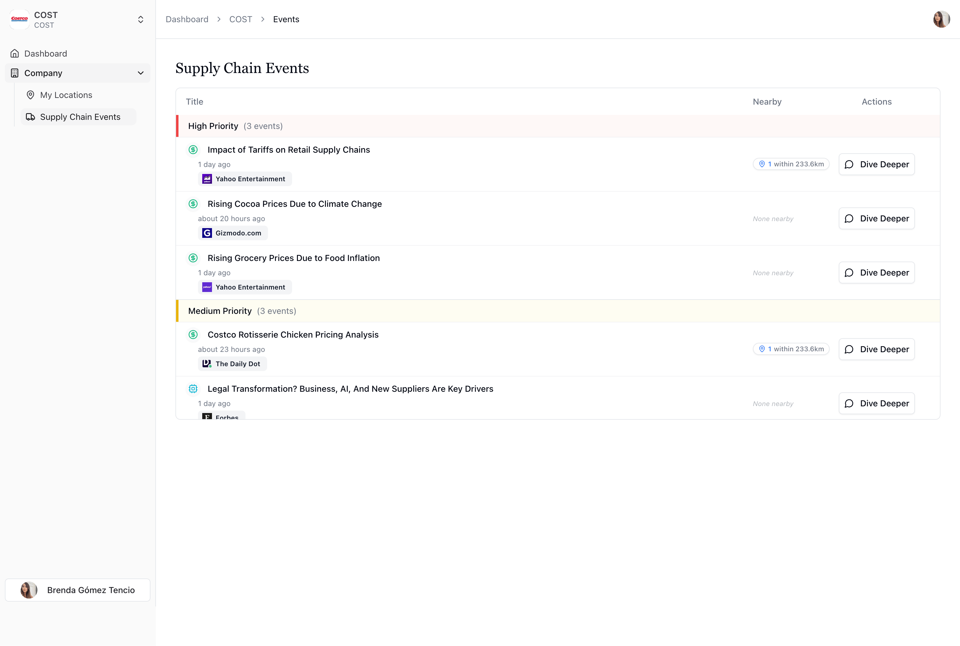Click the dollar icon beside Rising Grocery Prices
The image size is (960, 646).
[x=193, y=258]
